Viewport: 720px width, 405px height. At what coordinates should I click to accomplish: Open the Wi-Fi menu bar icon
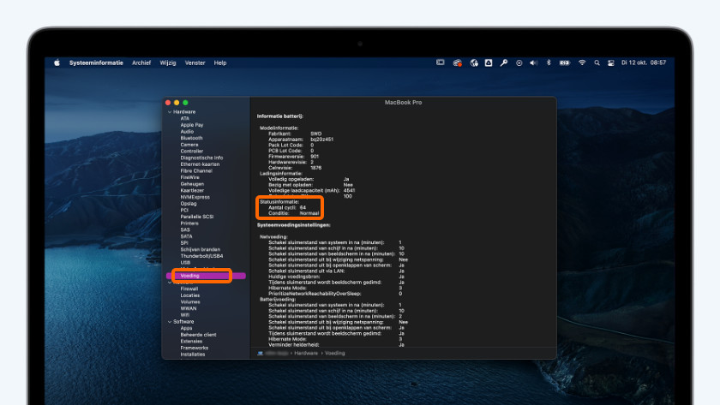tap(582, 63)
